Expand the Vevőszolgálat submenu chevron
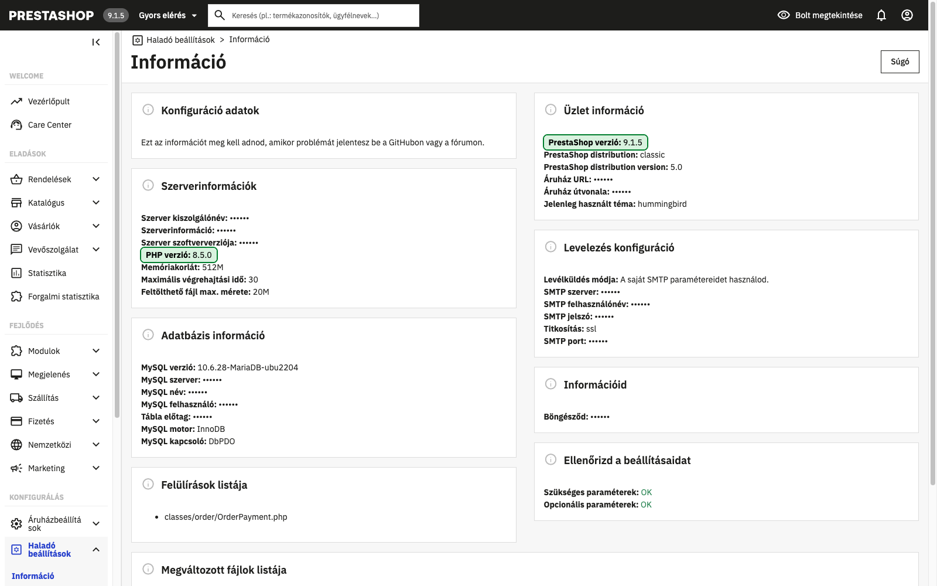This screenshot has width=937, height=586. coord(96,250)
